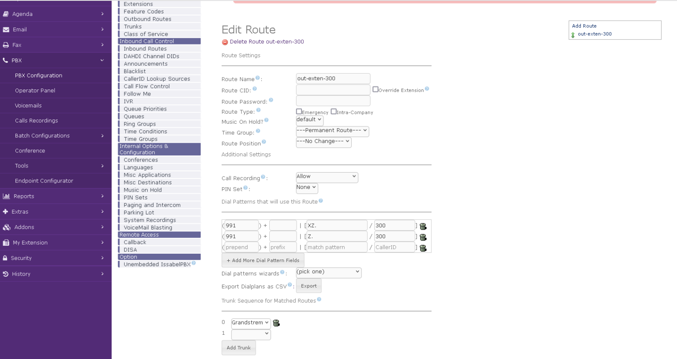Show help tooltip for Call Recording

point(263,177)
